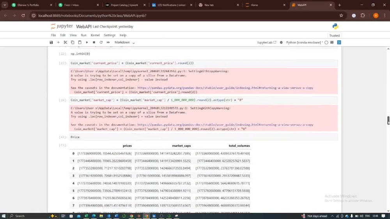Insert a new cell below with plus icon
The width and height of the screenshot is (390, 219).
58,42
